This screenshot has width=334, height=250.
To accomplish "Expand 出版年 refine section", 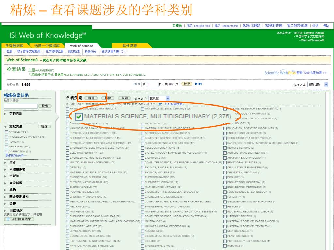I will coord(5,176).
